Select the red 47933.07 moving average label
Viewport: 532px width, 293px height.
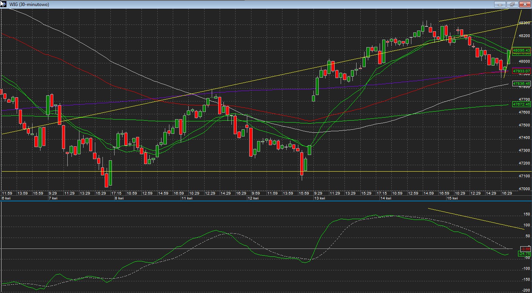[x=521, y=71]
